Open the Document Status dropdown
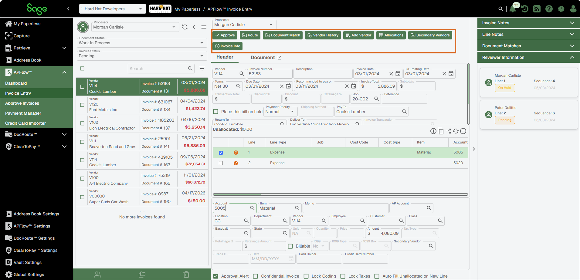The width and height of the screenshot is (580, 280). 141,43
